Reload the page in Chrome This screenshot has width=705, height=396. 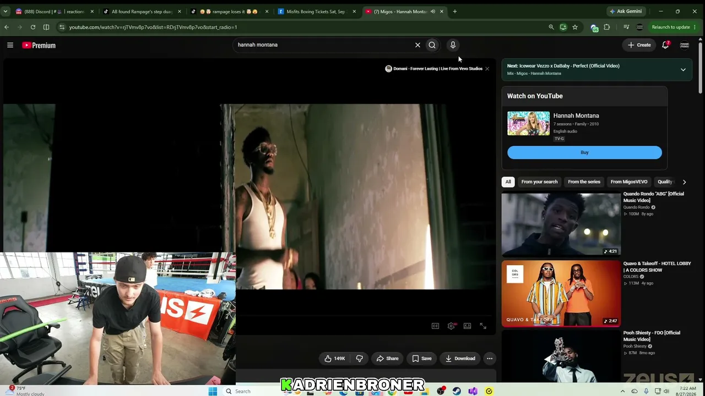[x=33, y=27]
